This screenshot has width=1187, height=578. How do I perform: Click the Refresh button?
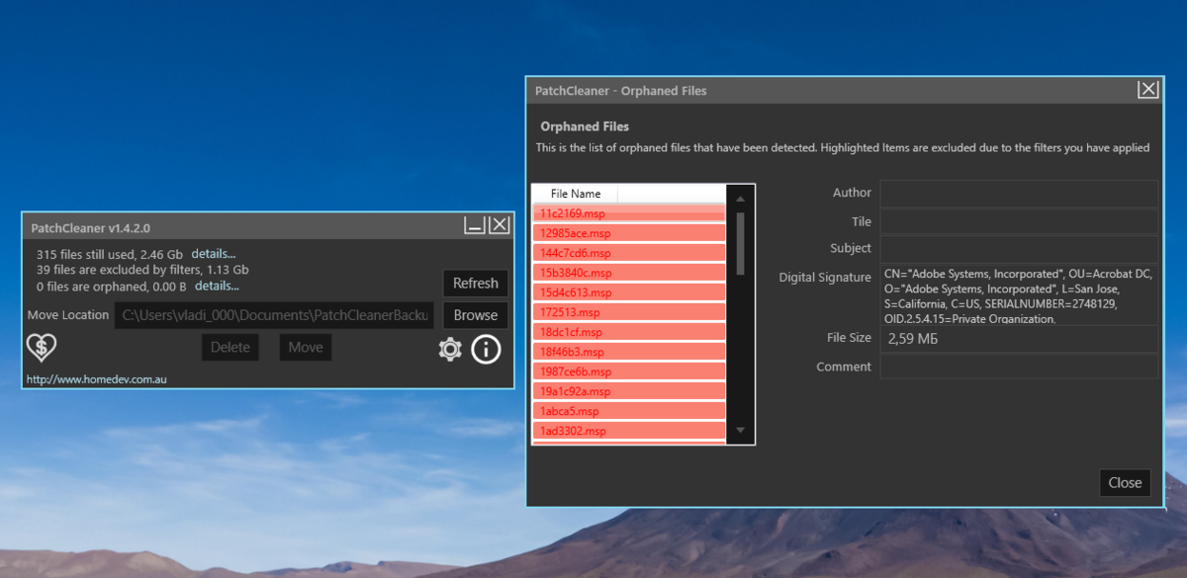[476, 284]
